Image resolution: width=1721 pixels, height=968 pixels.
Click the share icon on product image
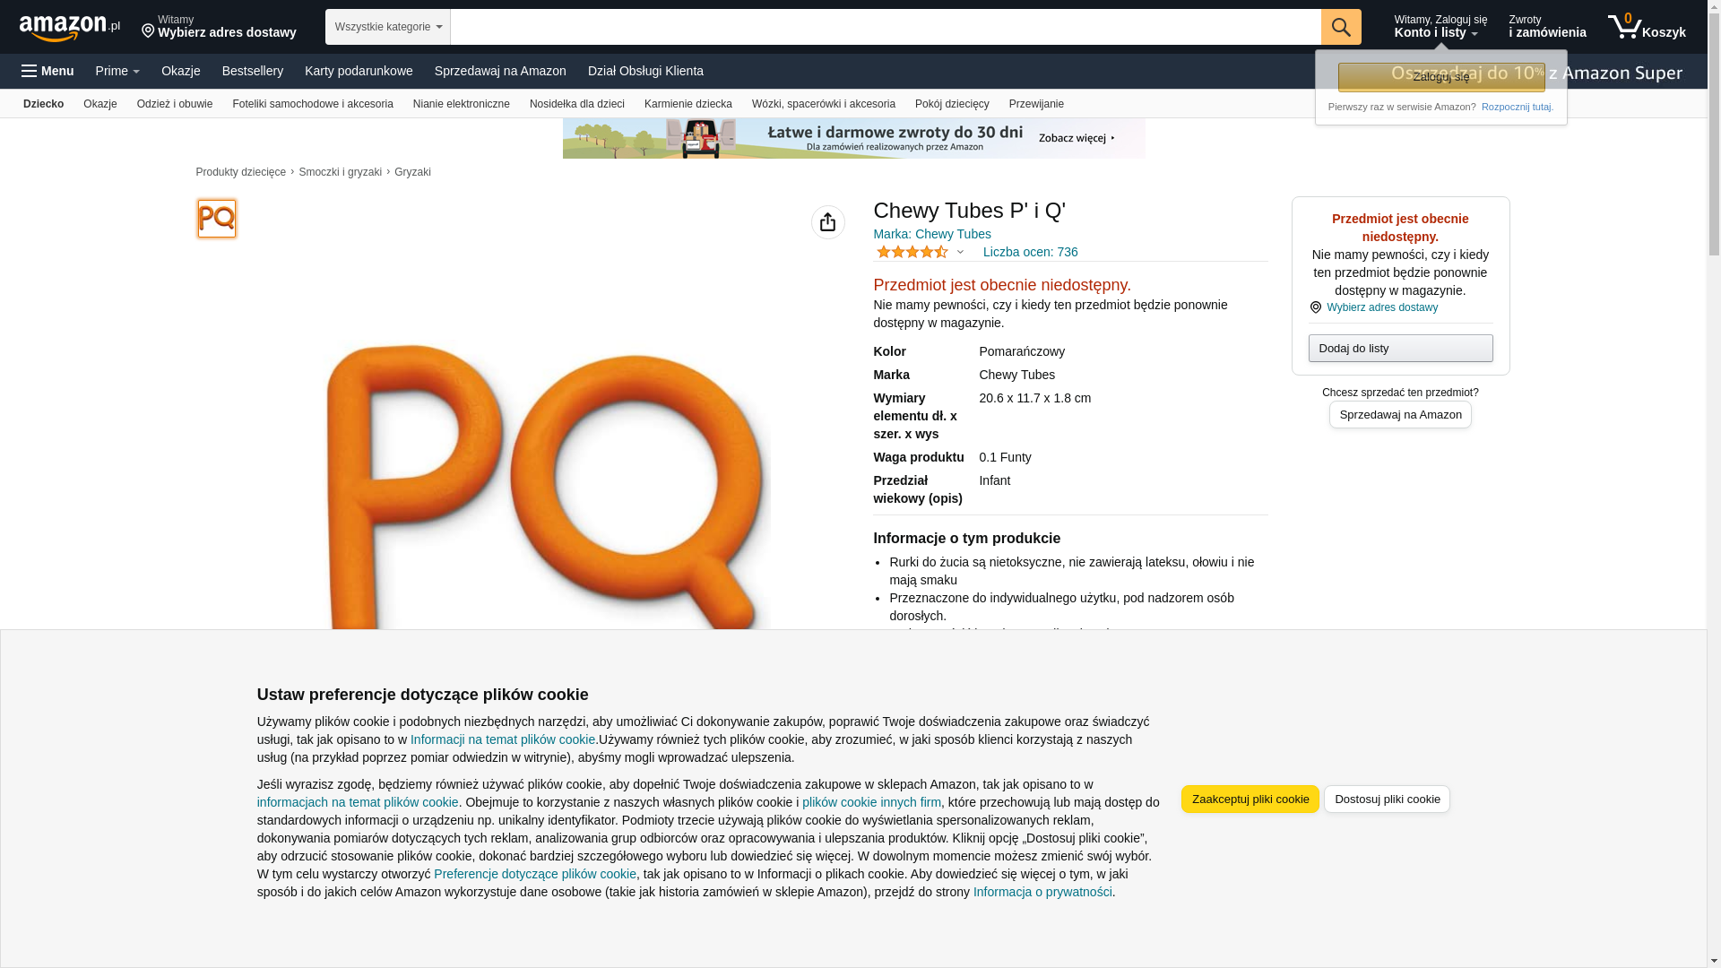coord(828,222)
